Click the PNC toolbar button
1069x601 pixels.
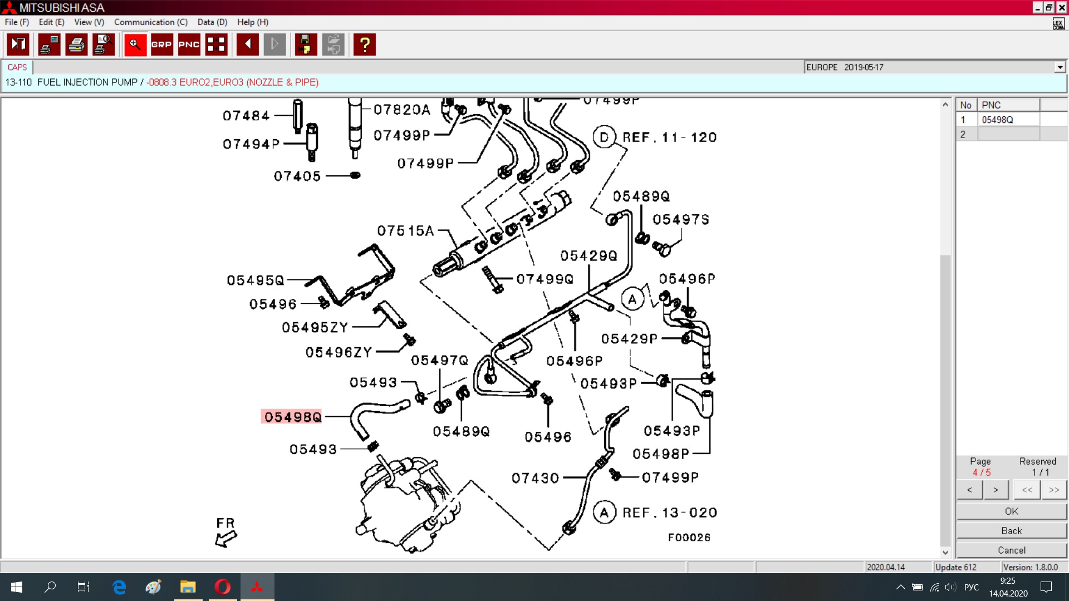click(189, 45)
